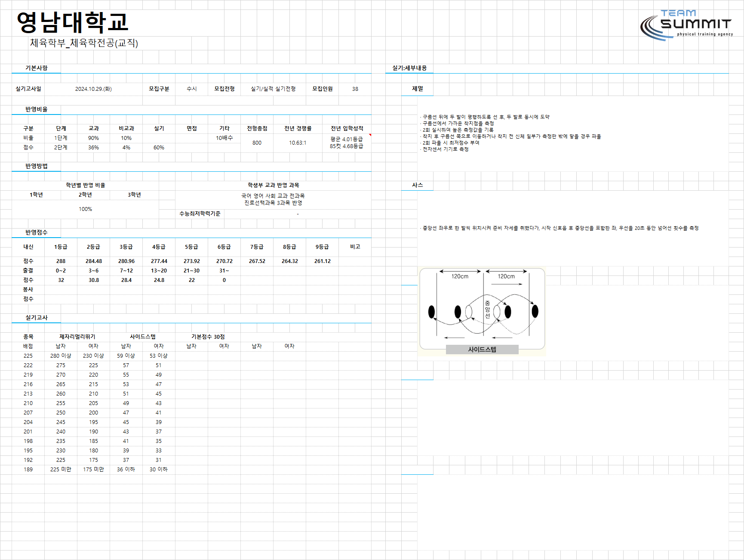Click the 실기:세부내용 section header
Viewport: 744px width, 560px height.
click(409, 68)
